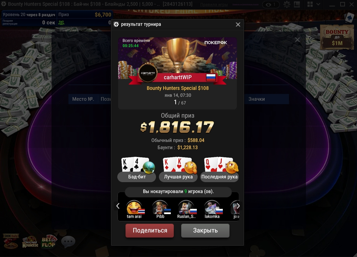
Task: Select the Бэд-бит hand tab
Action: [137, 177]
